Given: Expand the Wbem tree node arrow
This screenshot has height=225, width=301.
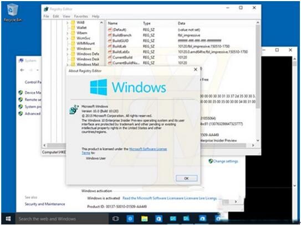Looking at the screenshot, I should point(68,33).
